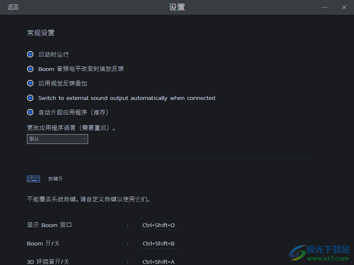
Task: Minimize the 设置 window
Action: click(x=325, y=7)
